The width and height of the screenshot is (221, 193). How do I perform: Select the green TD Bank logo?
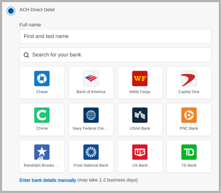pos(189,152)
